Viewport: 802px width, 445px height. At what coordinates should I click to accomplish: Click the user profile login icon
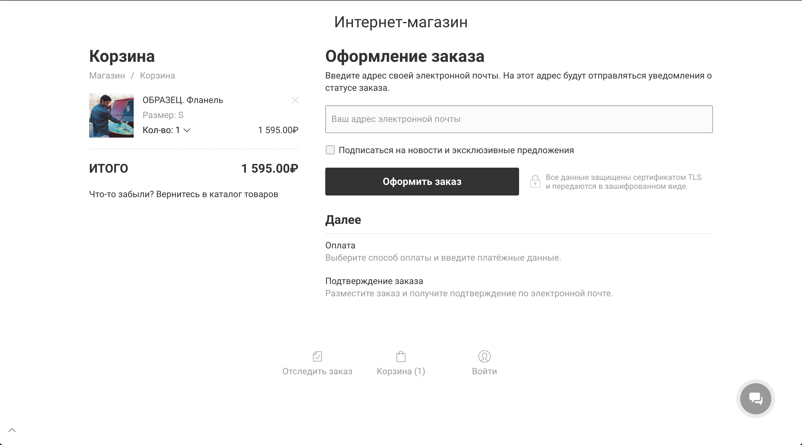[484, 356]
